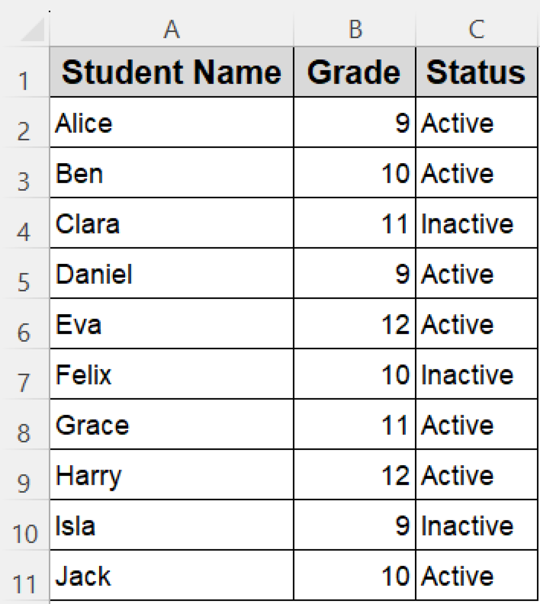Screen dimensions: 540x604
Task: Click the Student Name header cell
Action: (171, 72)
